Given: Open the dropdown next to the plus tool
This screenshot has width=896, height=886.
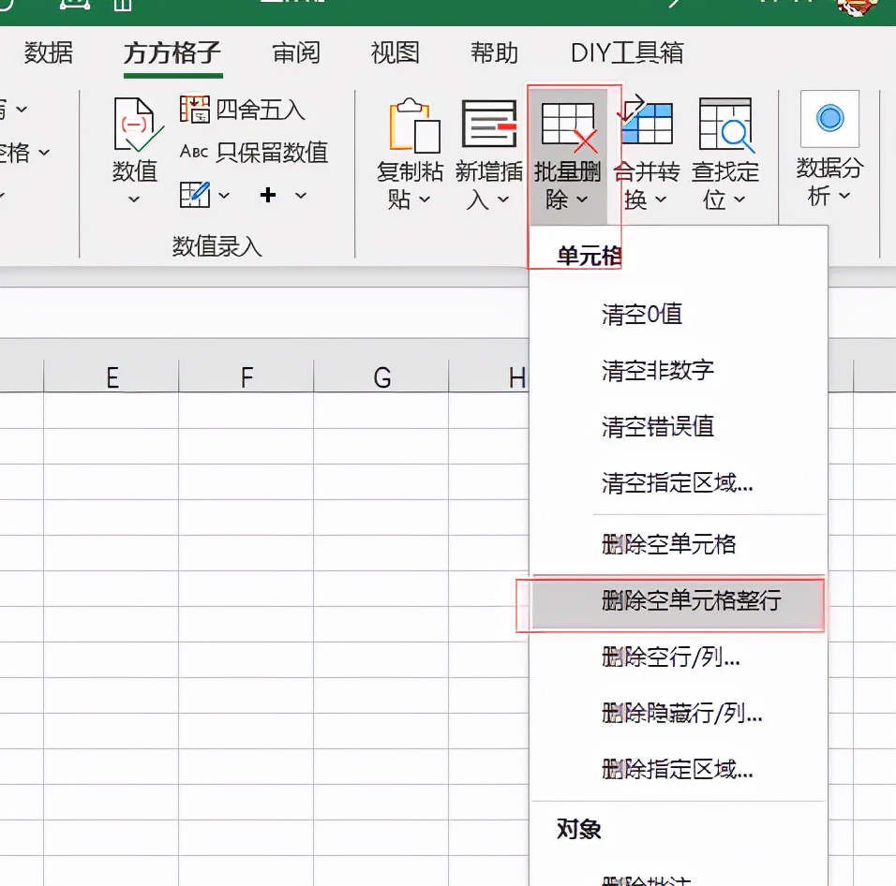Looking at the screenshot, I should pos(298,198).
